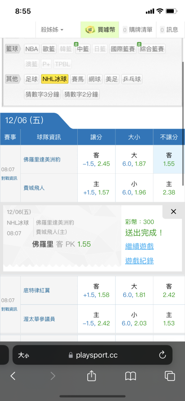Tap the 不讓分 column header
Image resolution: width=185 pixels, height=401 pixels.
pyautogui.click(x=169, y=137)
